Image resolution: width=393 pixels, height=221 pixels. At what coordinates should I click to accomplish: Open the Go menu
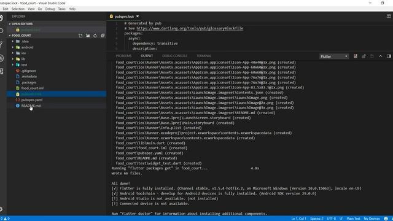[x=40, y=9]
